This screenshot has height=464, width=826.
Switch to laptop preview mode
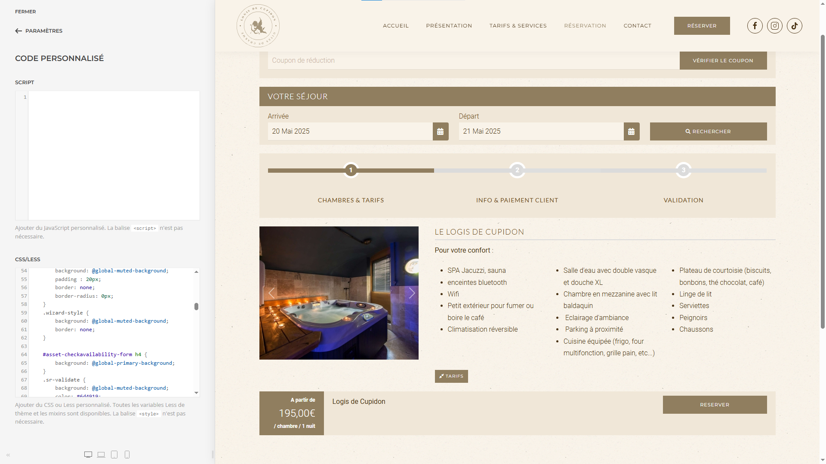click(101, 455)
